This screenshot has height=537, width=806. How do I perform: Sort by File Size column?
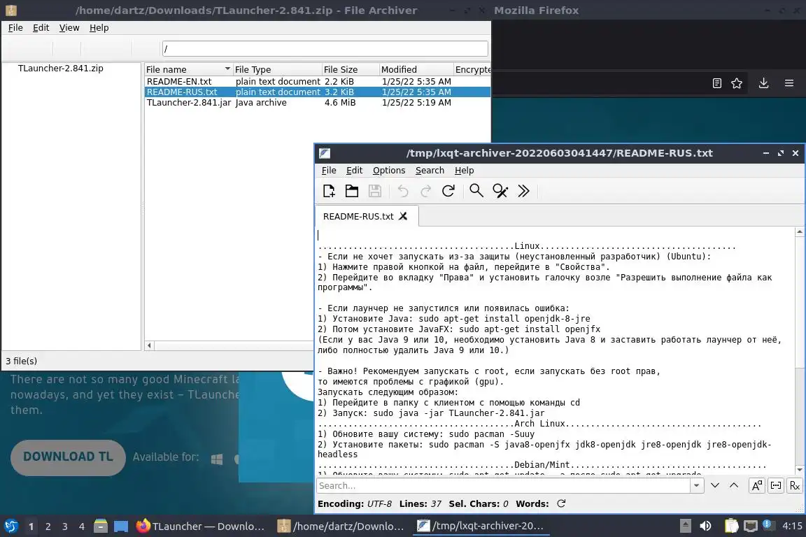coord(350,69)
